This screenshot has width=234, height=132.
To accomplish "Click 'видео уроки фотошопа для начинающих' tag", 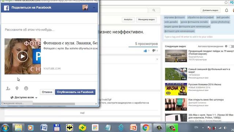I will tap(187, 26).
